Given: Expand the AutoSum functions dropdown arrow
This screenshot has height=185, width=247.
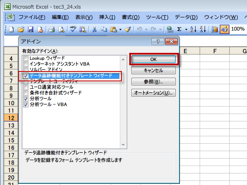Looking at the screenshot, I should 186,30.
